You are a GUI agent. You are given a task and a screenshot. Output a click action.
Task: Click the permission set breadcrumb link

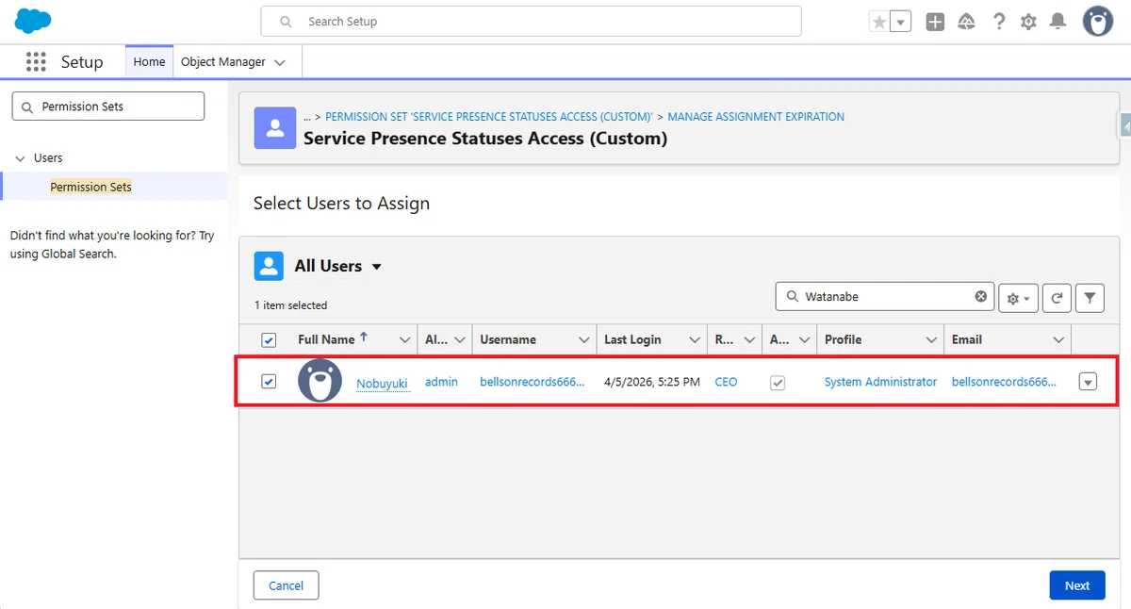[x=489, y=117]
